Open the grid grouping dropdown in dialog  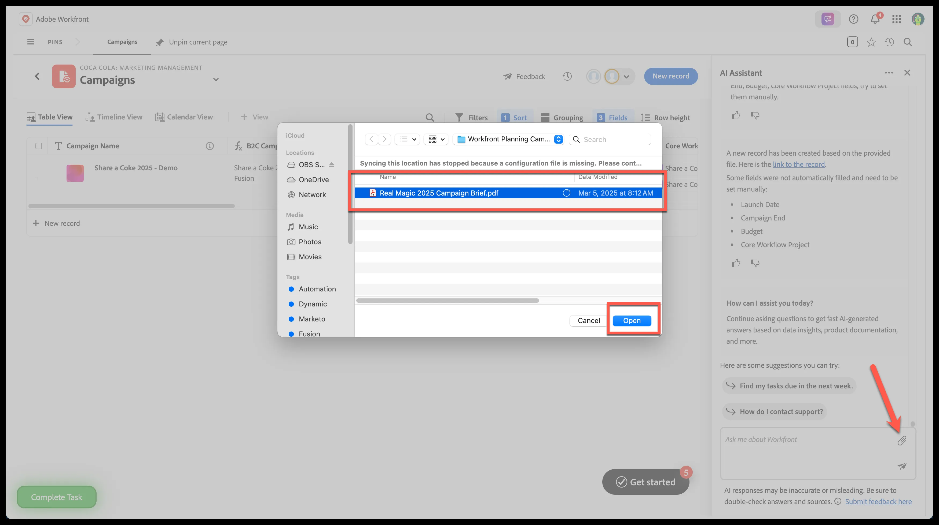click(436, 139)
